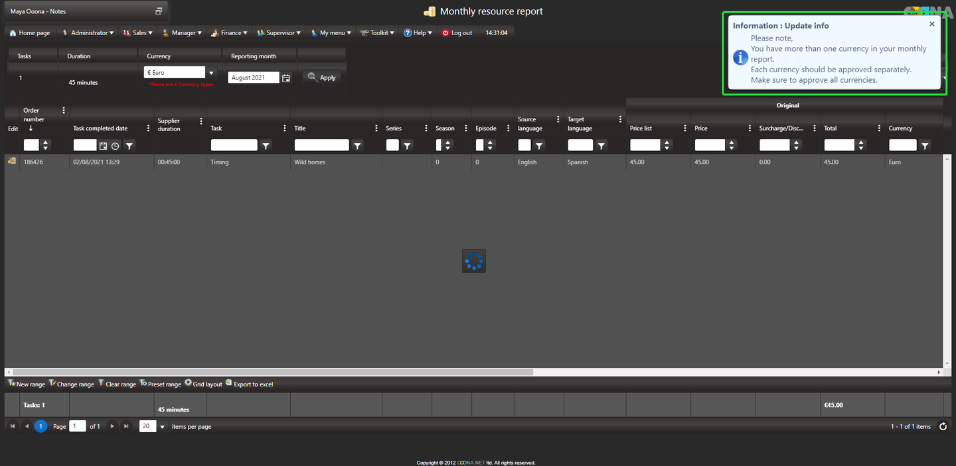Image resolution: width=956 pixels, height=466 pixels.
Task: Open the reporting month calendar picker
Action: click(286, 78)
